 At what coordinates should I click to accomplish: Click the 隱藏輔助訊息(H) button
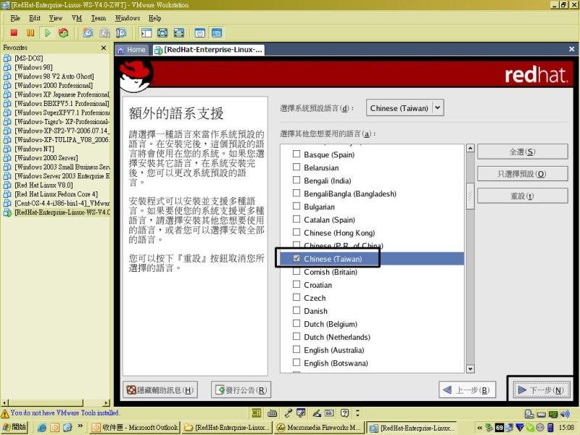[160, 390]
